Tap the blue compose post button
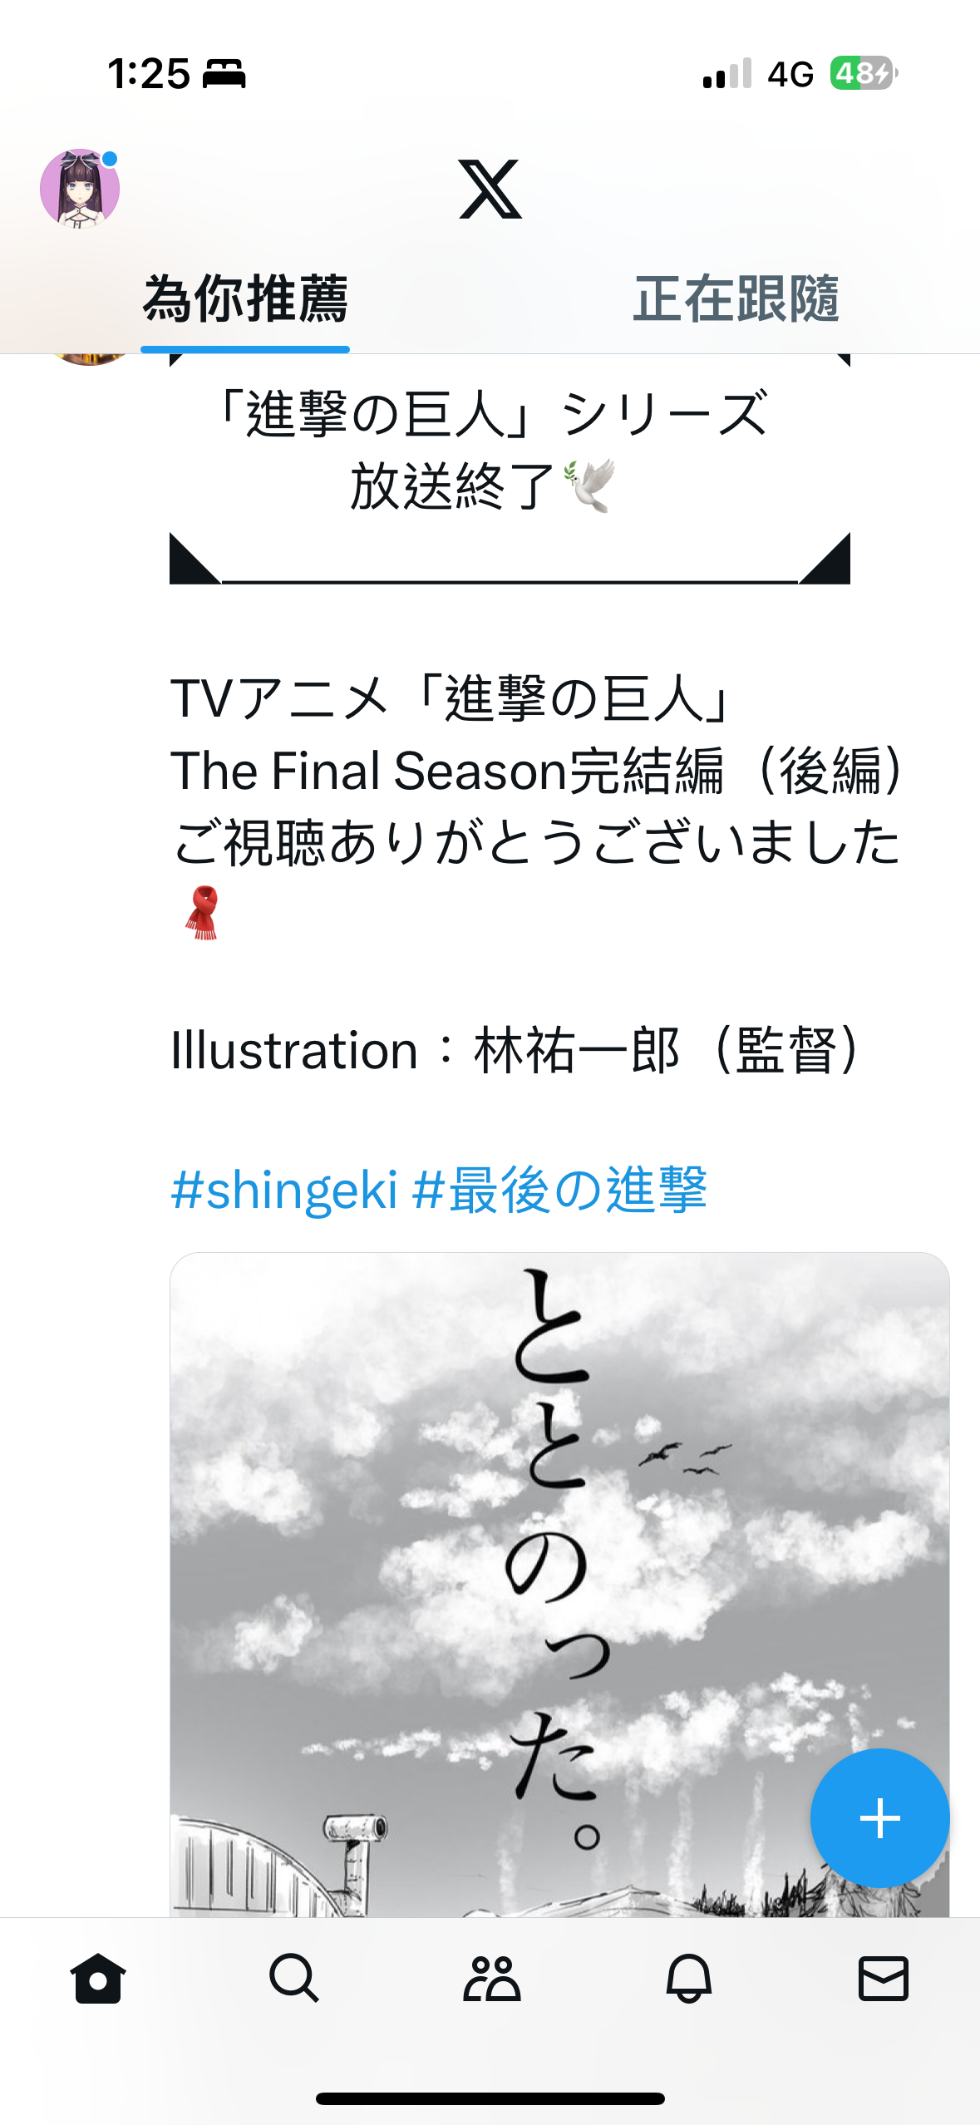This screenshot has width=980, height=2125. 879,1818
